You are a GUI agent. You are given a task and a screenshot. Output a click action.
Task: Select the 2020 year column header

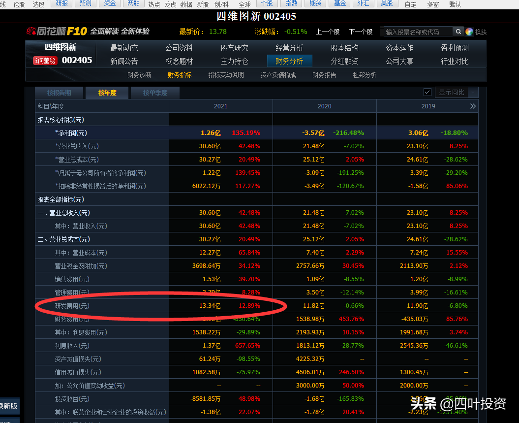tap(324, 106)
